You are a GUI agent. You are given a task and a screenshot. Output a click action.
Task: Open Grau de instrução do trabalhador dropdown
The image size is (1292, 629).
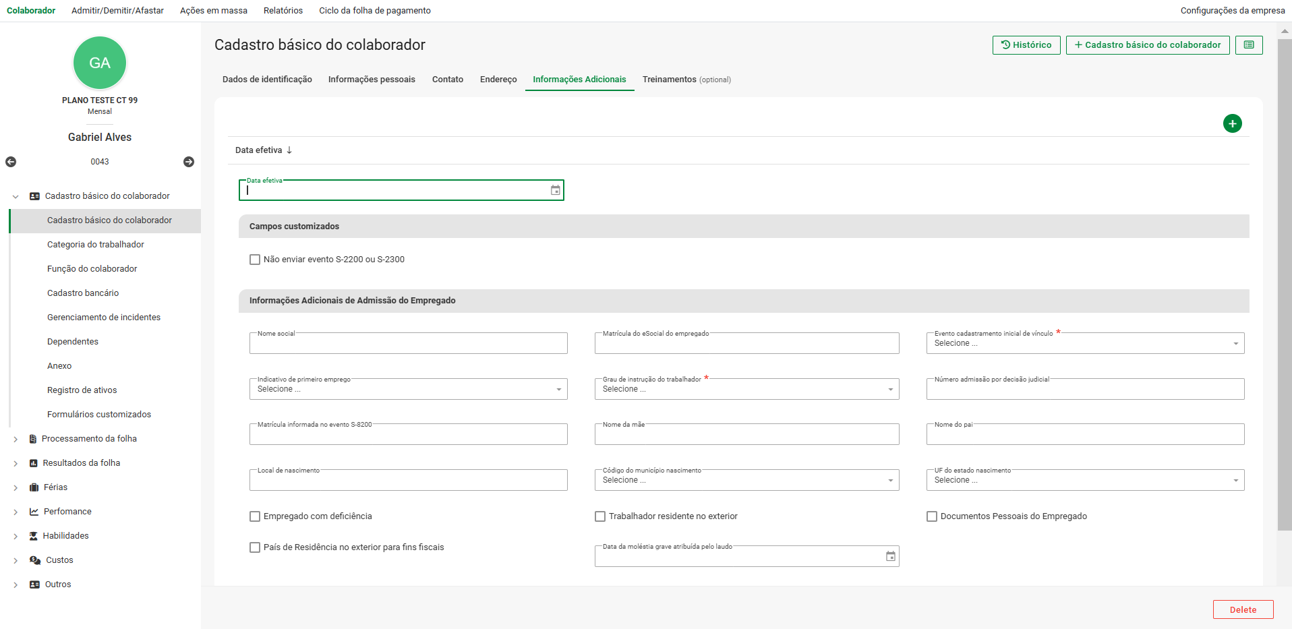(746, 389)
